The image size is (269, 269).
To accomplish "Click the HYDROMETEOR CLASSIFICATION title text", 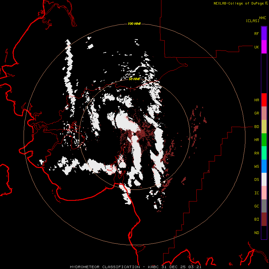I will pyautogui.click(x=105, y=267).
